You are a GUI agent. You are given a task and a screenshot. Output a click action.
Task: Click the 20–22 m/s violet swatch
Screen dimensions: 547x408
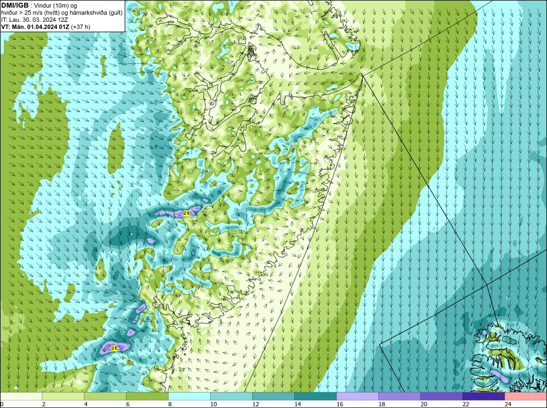click(x=441, y=397)
